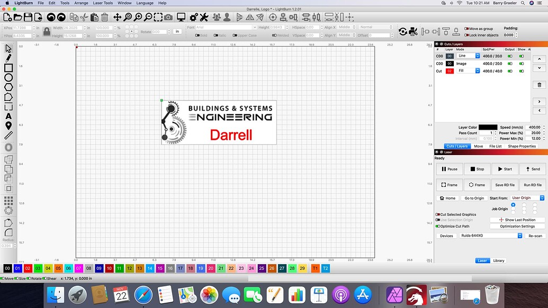Click the black Layer Color swatch
548x308 pixels.
pos(488,127)
